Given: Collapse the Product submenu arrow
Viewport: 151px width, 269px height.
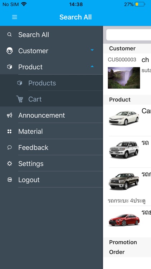Looking at the screenshot, I should point(92,66).
